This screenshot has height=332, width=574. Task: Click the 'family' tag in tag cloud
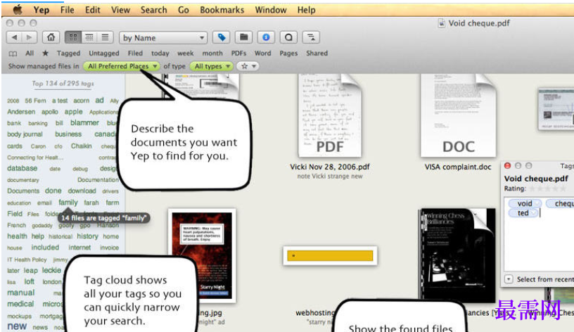click(x=68, y=203)
